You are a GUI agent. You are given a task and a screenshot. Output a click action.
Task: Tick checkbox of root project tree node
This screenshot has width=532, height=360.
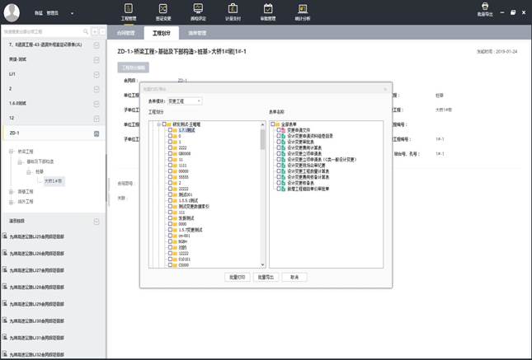[x=164, y=124]
